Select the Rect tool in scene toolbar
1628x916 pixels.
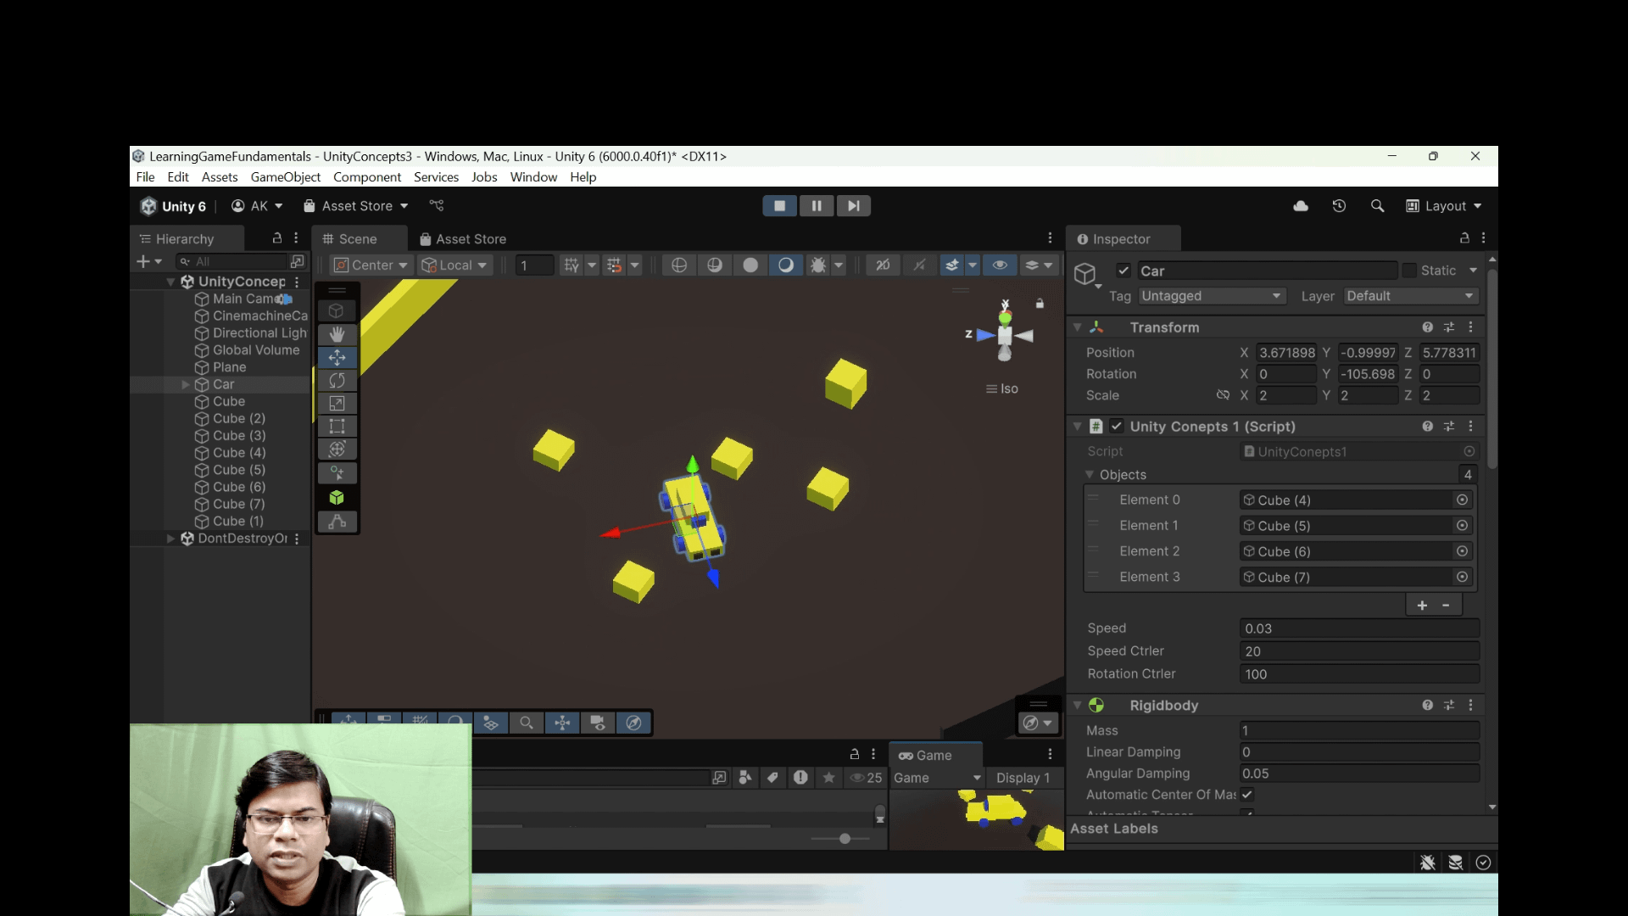tap(337, 427)
